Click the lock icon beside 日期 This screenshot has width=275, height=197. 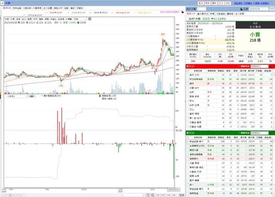241,9
